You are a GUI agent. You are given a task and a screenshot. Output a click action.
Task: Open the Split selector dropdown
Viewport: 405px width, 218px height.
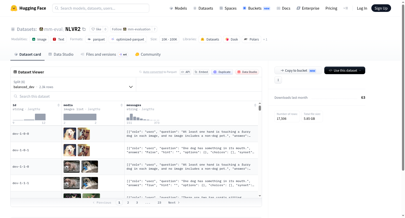[73, 84]
